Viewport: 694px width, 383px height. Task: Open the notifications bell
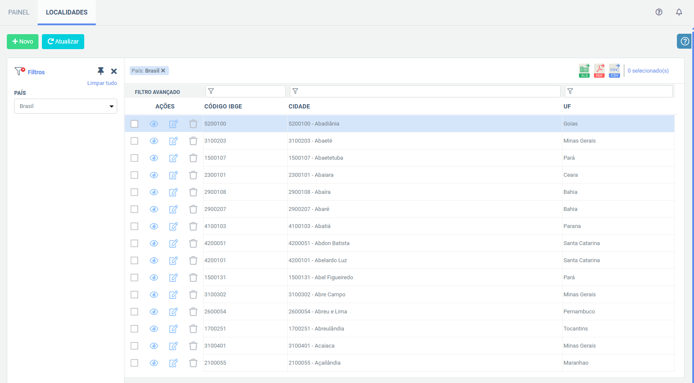point(679,12)
